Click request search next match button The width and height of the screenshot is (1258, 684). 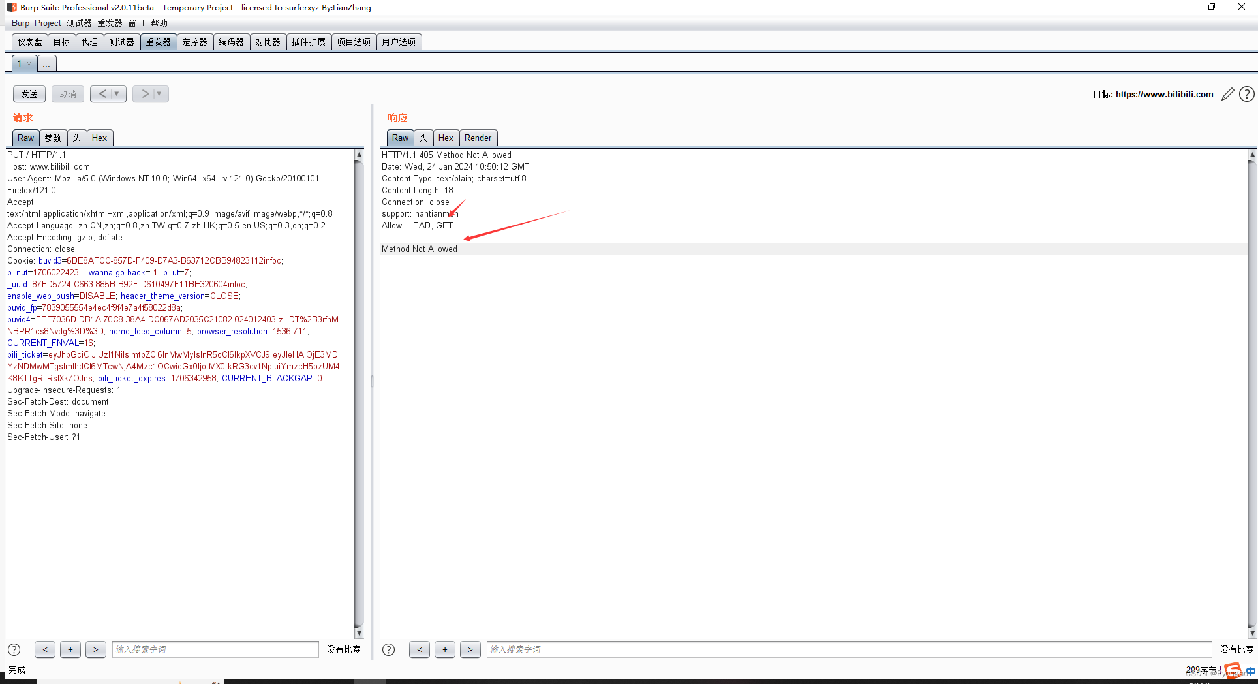(x=96, y=649)
